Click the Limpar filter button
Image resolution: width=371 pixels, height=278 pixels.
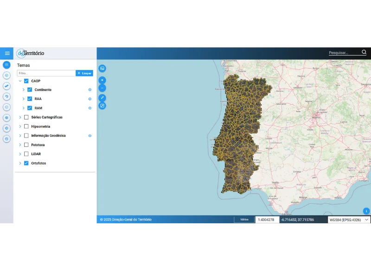[x=84, y=73]
